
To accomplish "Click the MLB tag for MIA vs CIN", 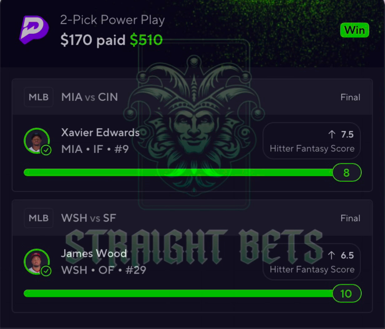I will tap(39, 97).
